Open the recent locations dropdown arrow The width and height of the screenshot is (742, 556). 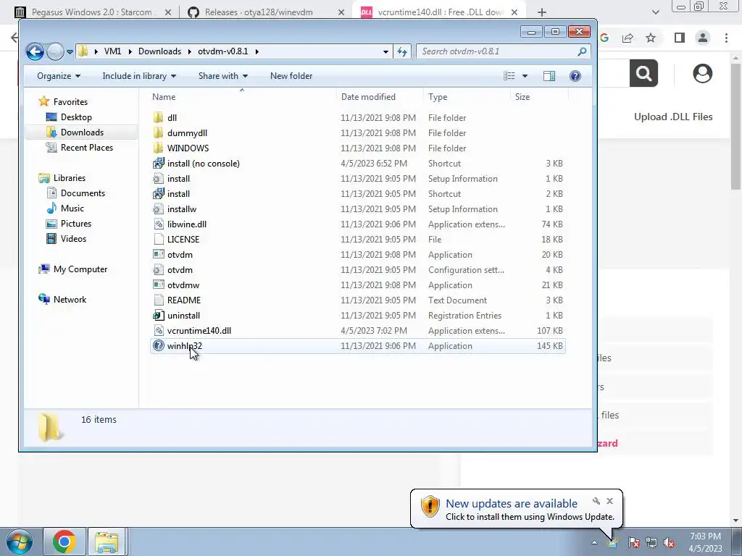(70, 52)
